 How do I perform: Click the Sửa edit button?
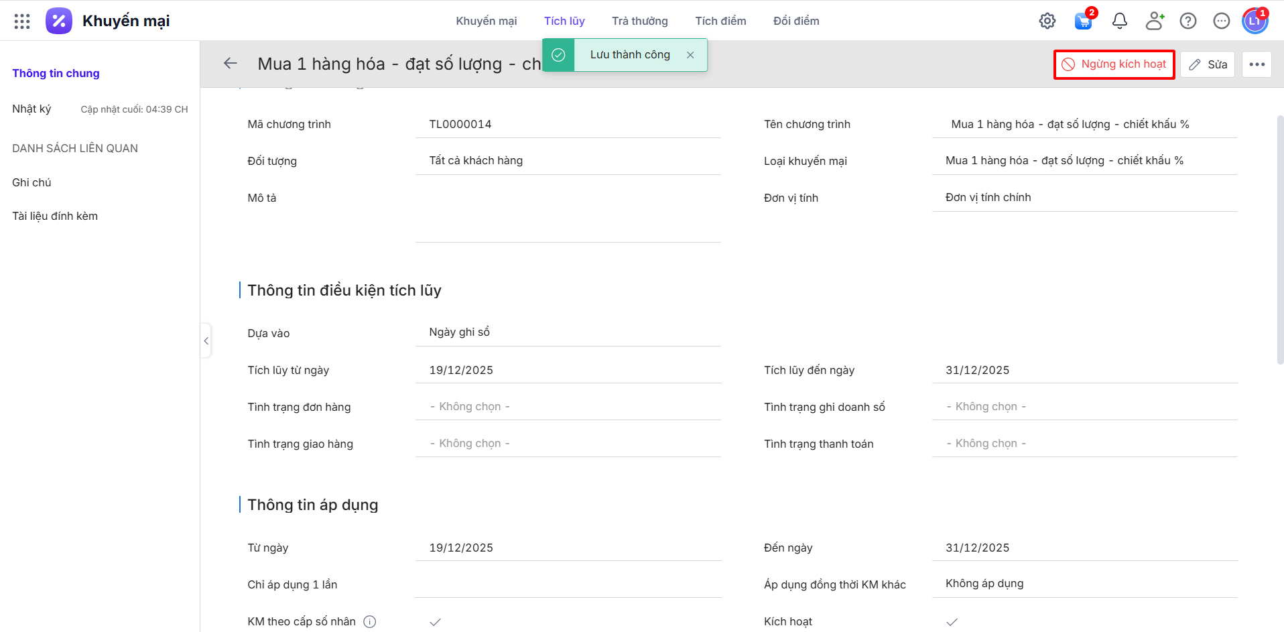tap(1208, 64)
